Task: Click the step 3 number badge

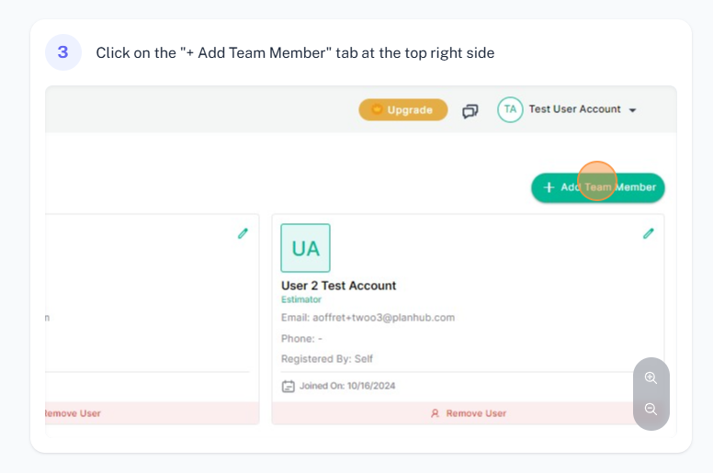Action: click(63, 52)
